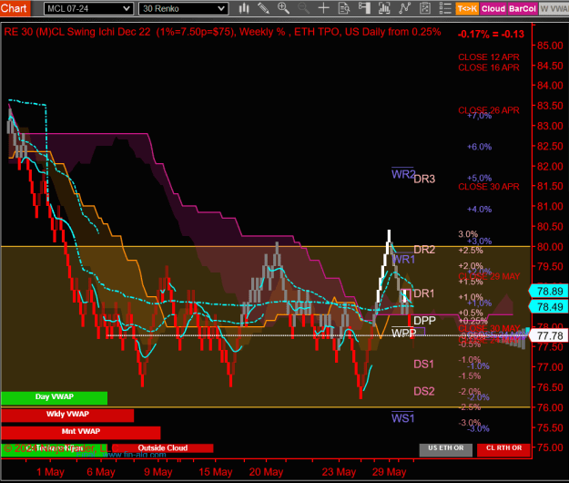Open the Data Box document-search icon
This screenshot has height=483, width=569.
tap(343, 8)
